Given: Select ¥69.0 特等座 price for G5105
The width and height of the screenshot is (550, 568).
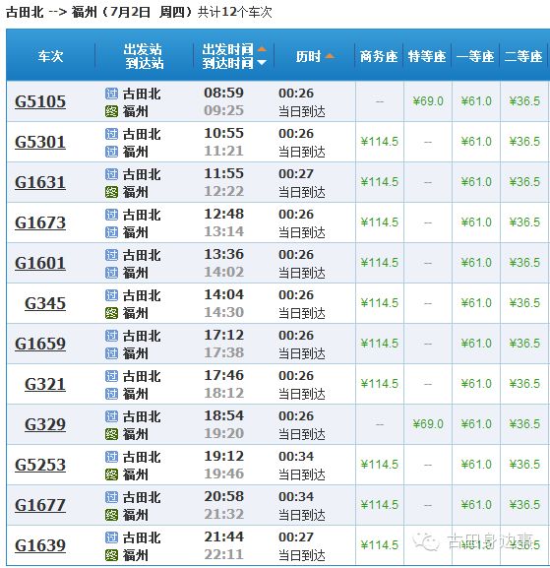Looking at the screenshot, I should click(428, 101).
